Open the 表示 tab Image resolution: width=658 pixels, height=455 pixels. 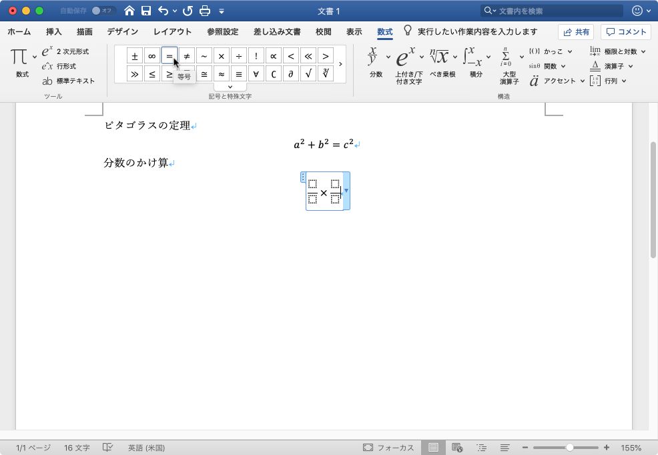354,32
